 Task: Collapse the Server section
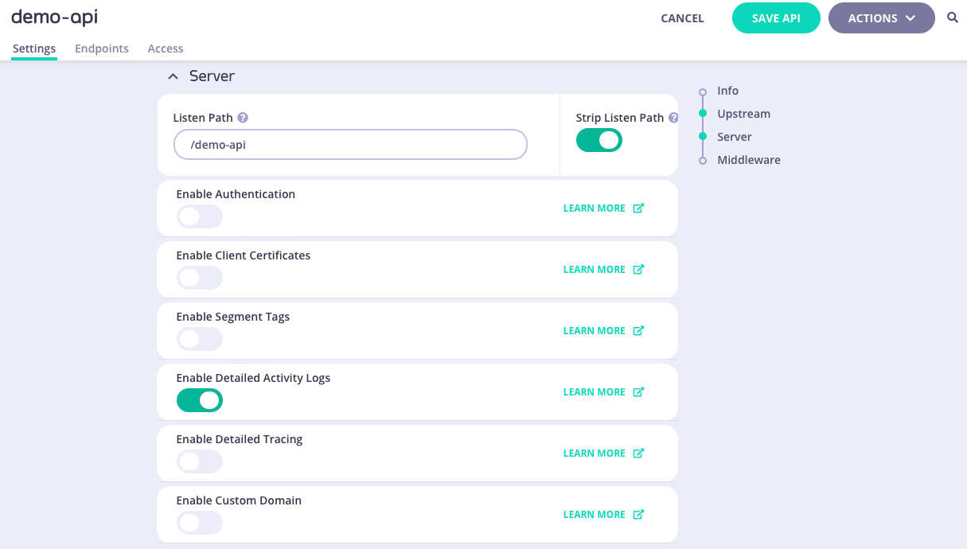coord(173,76)
